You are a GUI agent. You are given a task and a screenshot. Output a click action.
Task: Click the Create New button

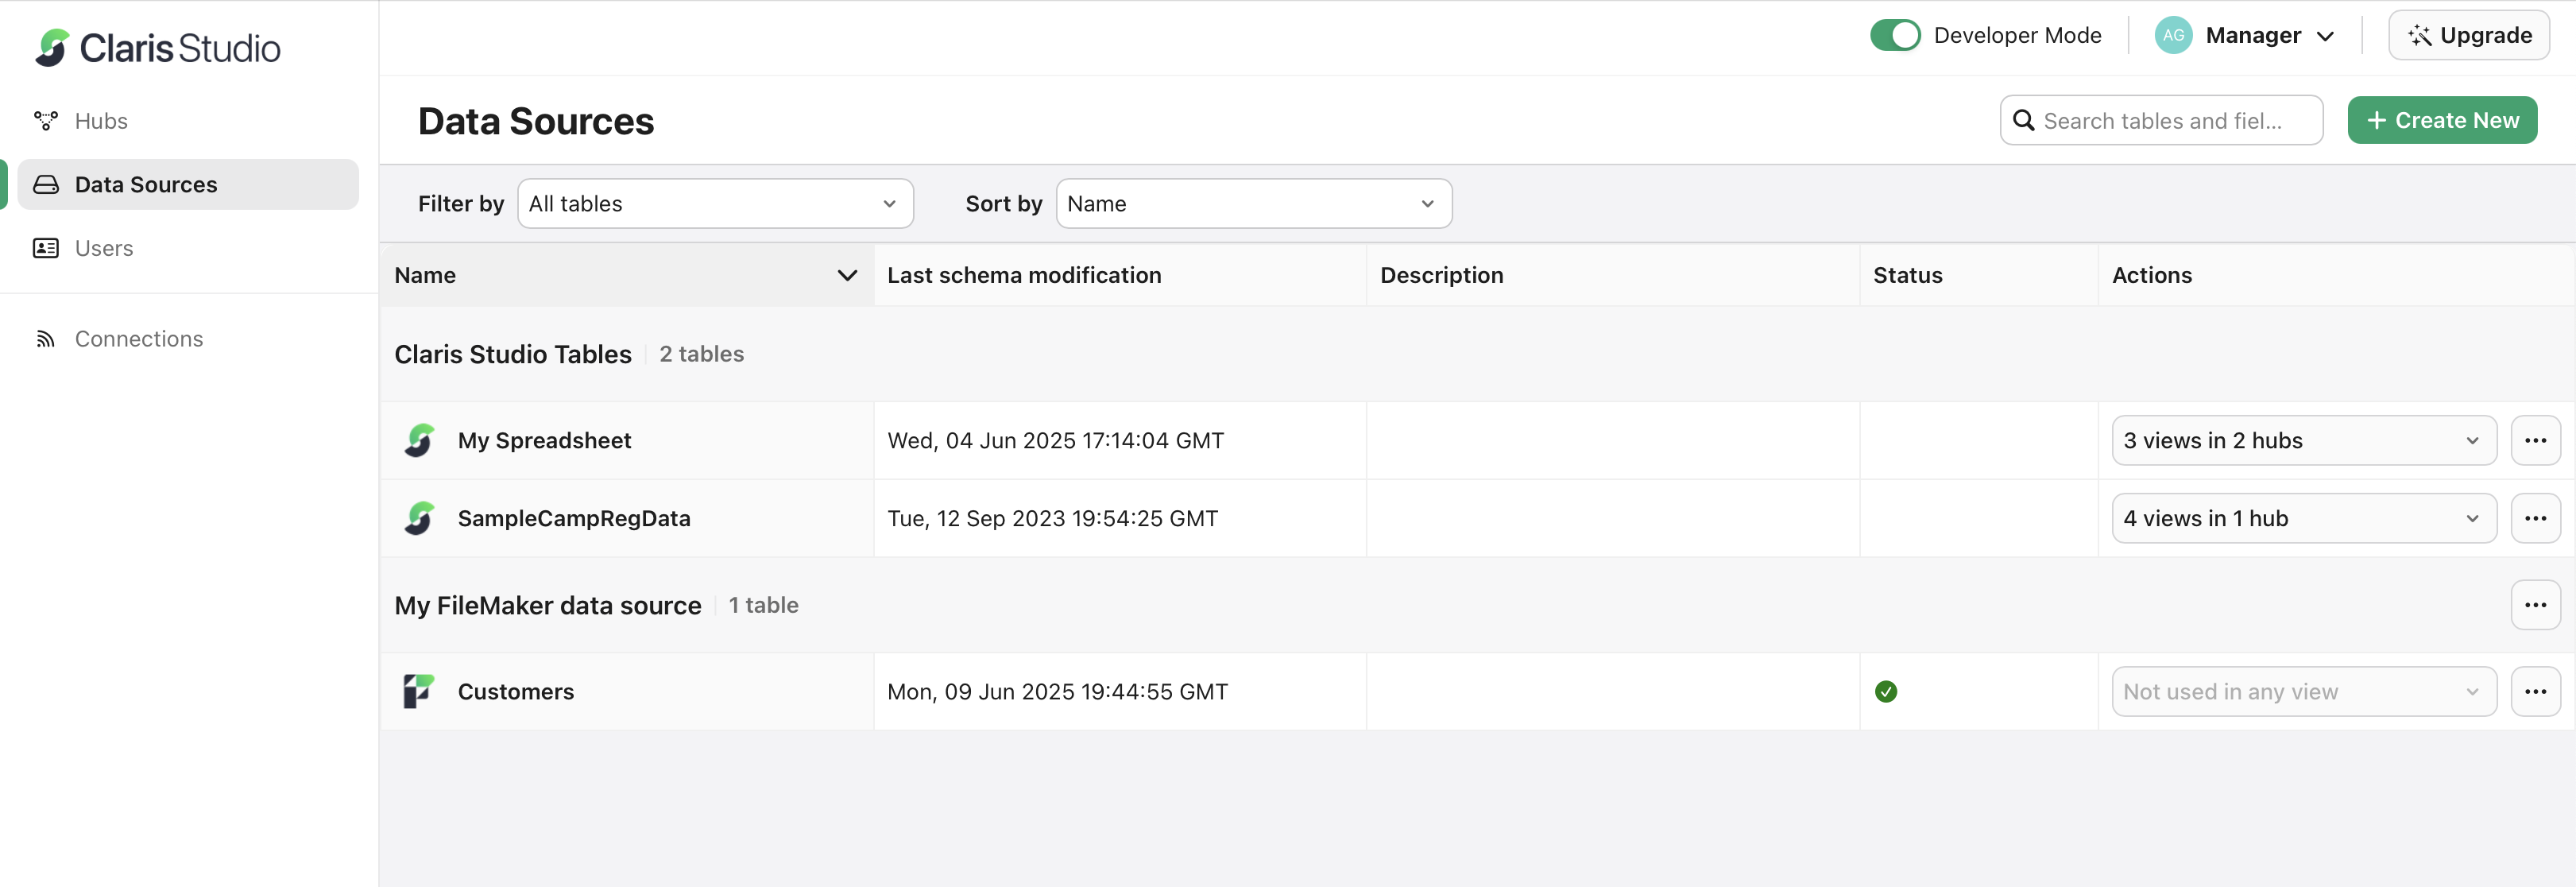(x=2441, y=119)
